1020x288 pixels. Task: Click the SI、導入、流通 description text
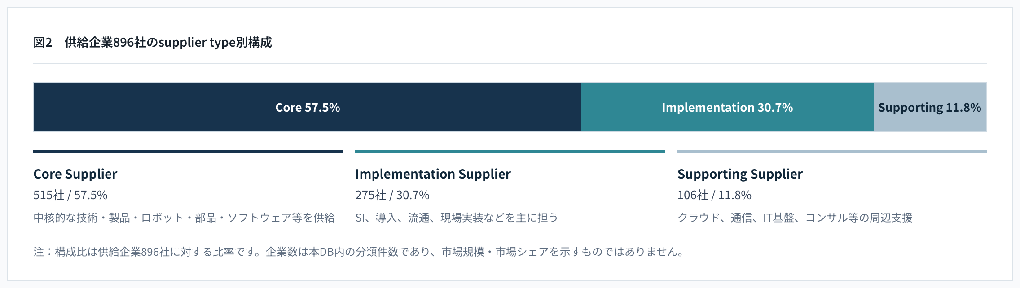tap(457, 218)
